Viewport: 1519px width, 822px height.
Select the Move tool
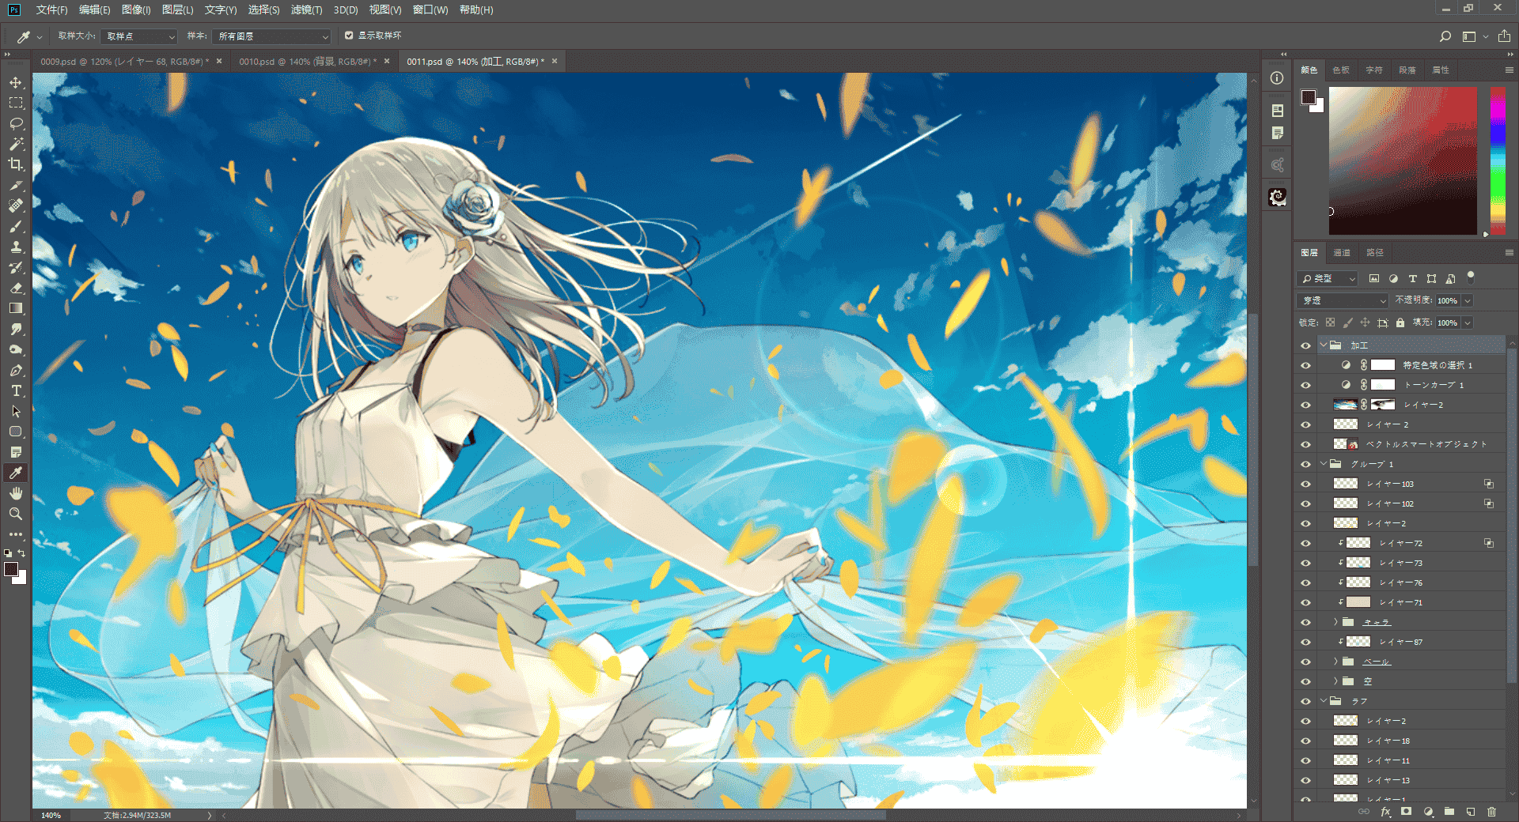click(x=16, y=82)
